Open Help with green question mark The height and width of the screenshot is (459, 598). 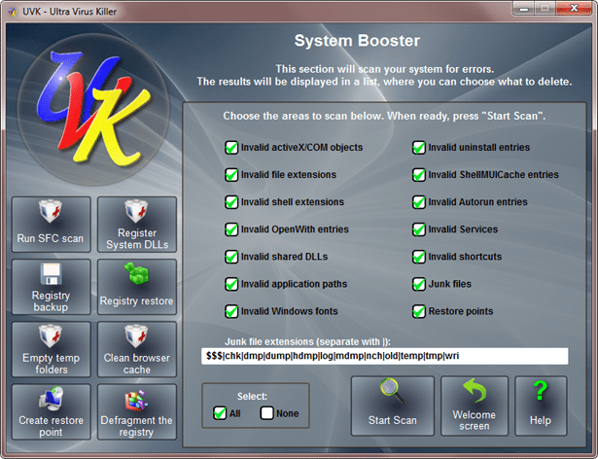pyautogui.click(x=541, y=406)
